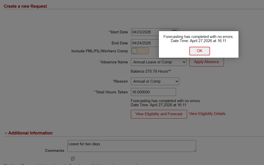Click the Comments text area
Viewport: 264px width, 165px height.
point(132,146)
